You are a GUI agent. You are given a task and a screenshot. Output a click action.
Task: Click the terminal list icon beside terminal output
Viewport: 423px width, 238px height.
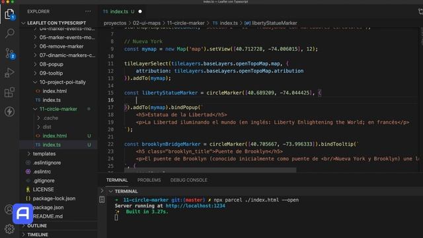pyautogui.click(x=102, y=200)
